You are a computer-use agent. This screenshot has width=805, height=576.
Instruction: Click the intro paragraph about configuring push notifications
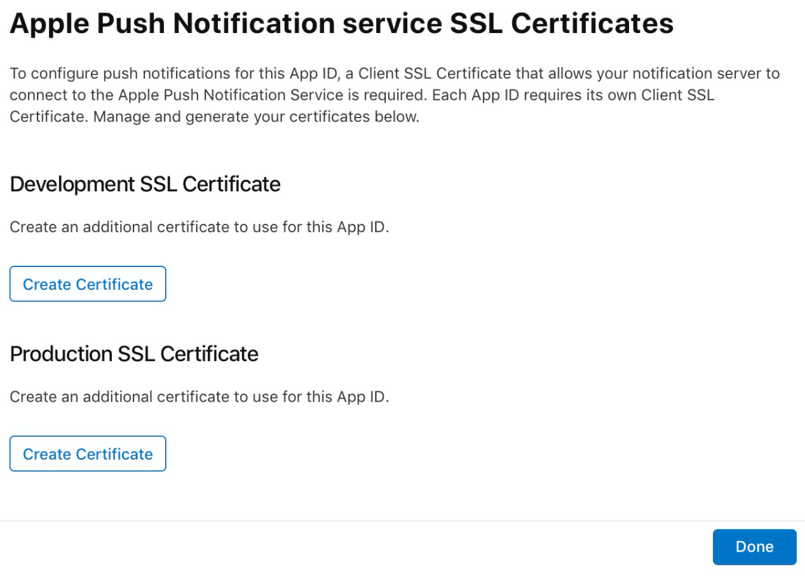coord(394,96)
